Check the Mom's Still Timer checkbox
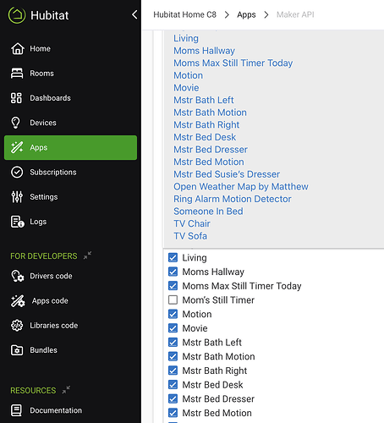 coord(173,299)
